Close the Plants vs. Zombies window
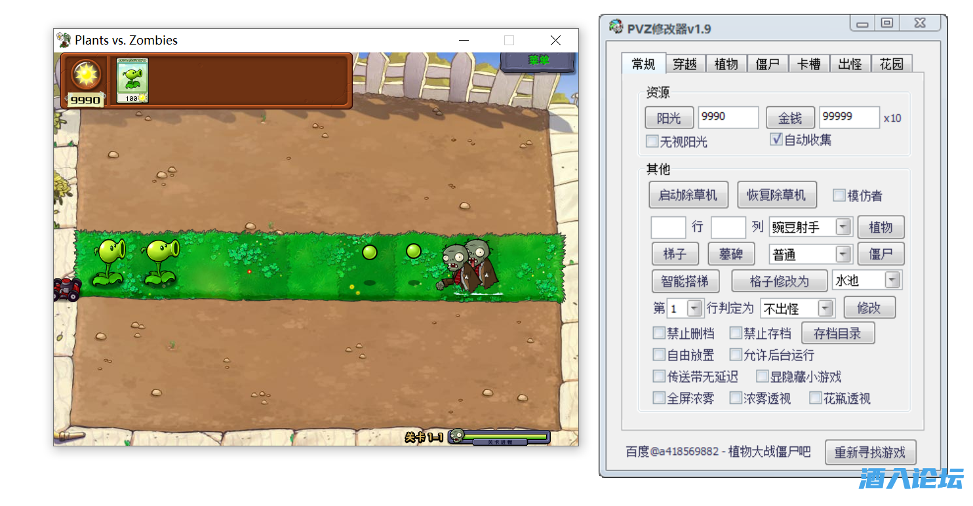Image resolution: width=973 pixels, height=506 pixels. coord(556,41)
